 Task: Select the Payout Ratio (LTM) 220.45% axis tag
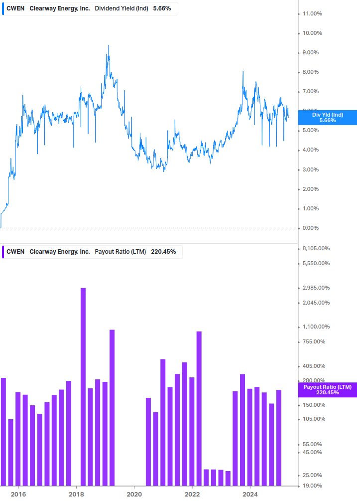(327, 390)
